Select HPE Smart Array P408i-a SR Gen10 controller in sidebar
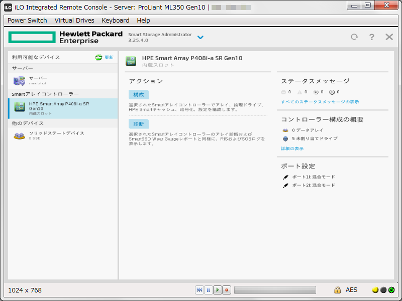Screen dimensions: 402x301 pos(63,108)
